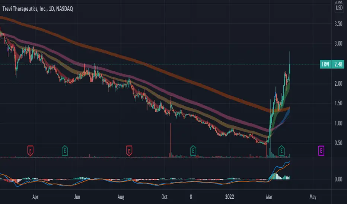Image resolution: width=347 pixels, height=204 pixels.
Task: Click the green earnings marker above the 8 date label
Action: tap(193, 151)
